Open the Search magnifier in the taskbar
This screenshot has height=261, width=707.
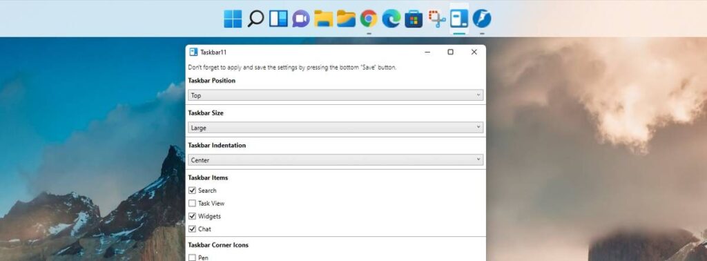255,19
